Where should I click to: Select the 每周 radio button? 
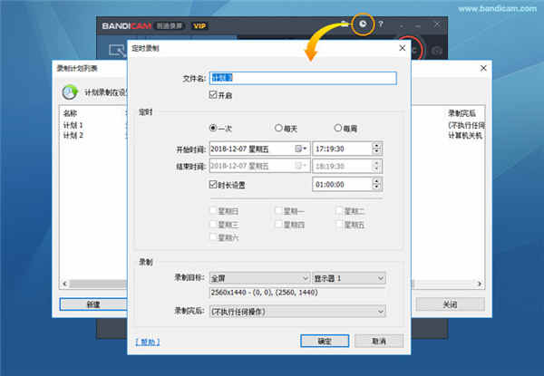338,128
